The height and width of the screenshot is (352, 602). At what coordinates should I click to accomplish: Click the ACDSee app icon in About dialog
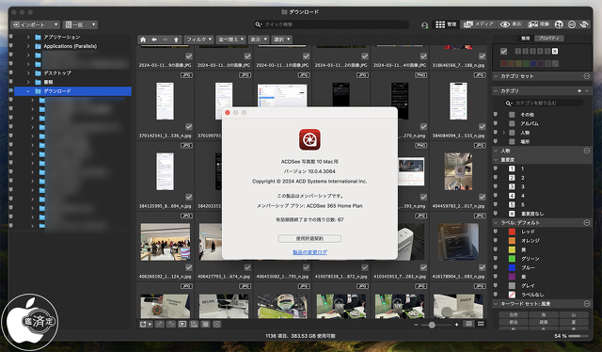[309, 139]
